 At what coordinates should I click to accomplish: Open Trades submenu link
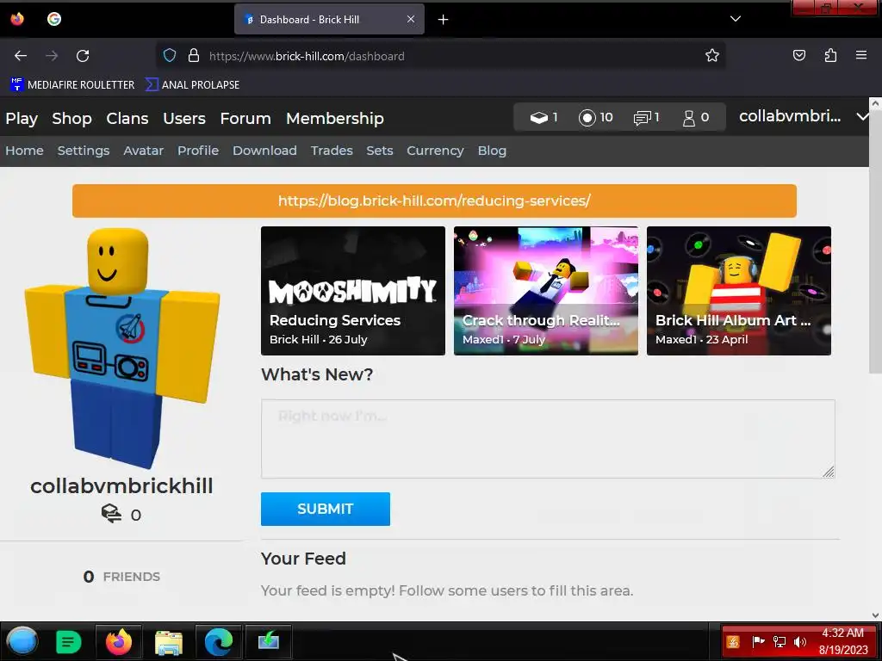coord(332,151)
